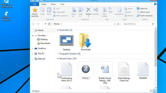Click Edit in the Open group
Viewport: 166px width, 93px height.
coord(128,12)
